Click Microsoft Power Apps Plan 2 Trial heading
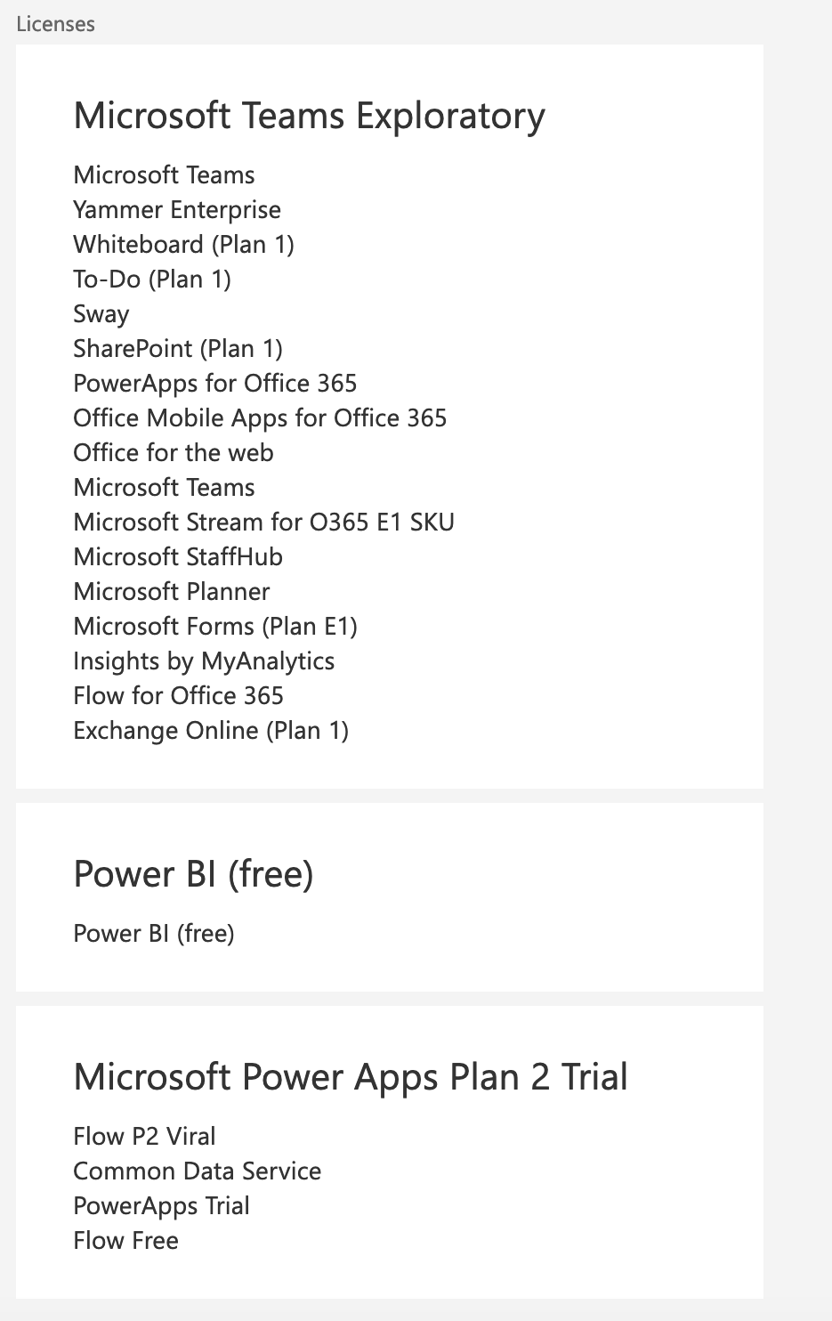The image size is (832, 1321). [x=351, y=1077]
